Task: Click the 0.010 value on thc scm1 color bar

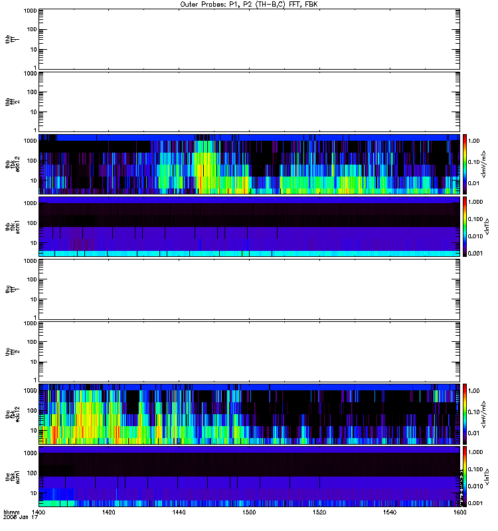Action: pyautogui.click(x=475, y=487)
